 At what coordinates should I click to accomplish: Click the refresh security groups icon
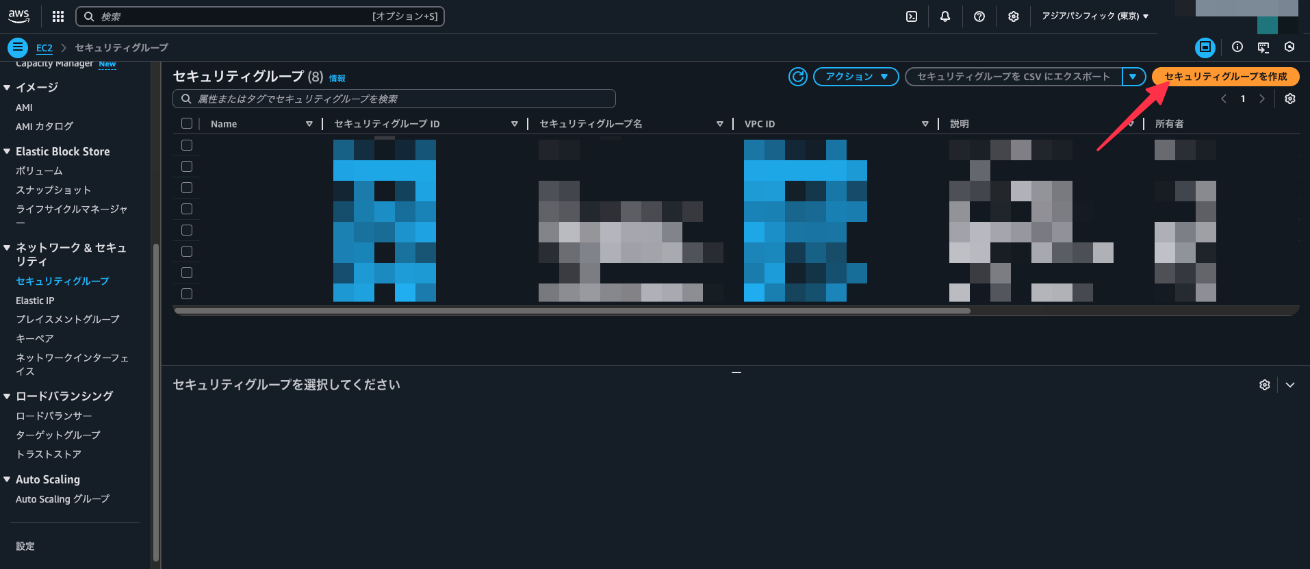(x=798, y=77)
